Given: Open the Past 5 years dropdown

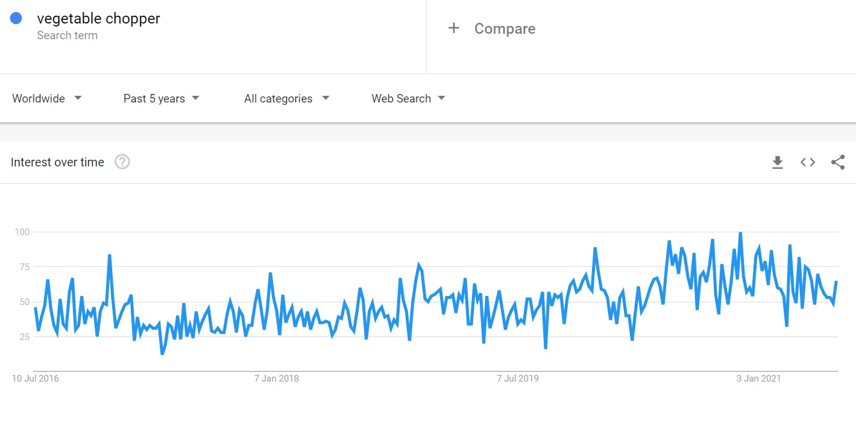Looking at the screenshot, I should (x=161, y=98).
